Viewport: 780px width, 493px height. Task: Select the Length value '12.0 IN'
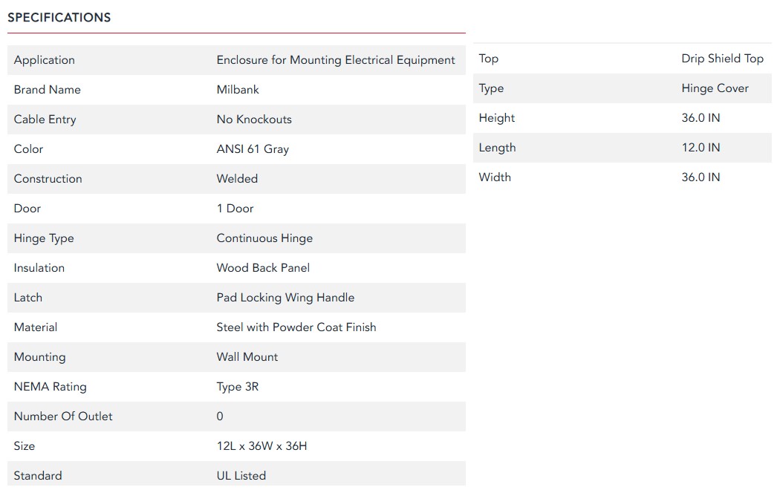coord(701,148)
